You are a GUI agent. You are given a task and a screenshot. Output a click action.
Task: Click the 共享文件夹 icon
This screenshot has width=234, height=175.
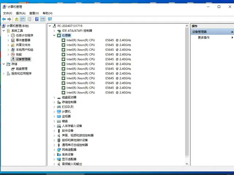13,45
